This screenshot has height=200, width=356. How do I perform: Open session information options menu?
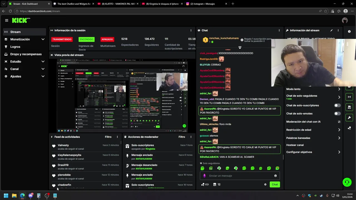click(191, 30)
